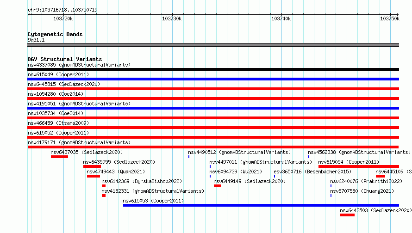Click the 103740k ruler tick label
This screenshot has width=412, height=233.
point(281,18)
